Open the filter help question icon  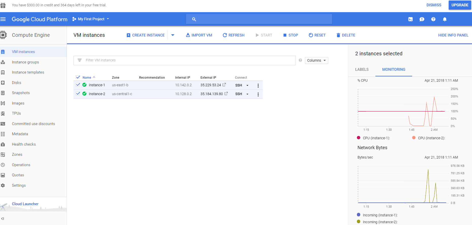click(x=300, y=60)
